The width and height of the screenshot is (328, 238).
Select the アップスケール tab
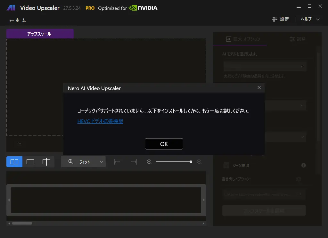(x=40, y=34)
